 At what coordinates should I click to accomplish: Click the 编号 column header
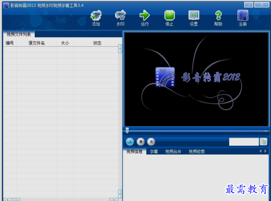pyautogui.click(x=10, y=43)
